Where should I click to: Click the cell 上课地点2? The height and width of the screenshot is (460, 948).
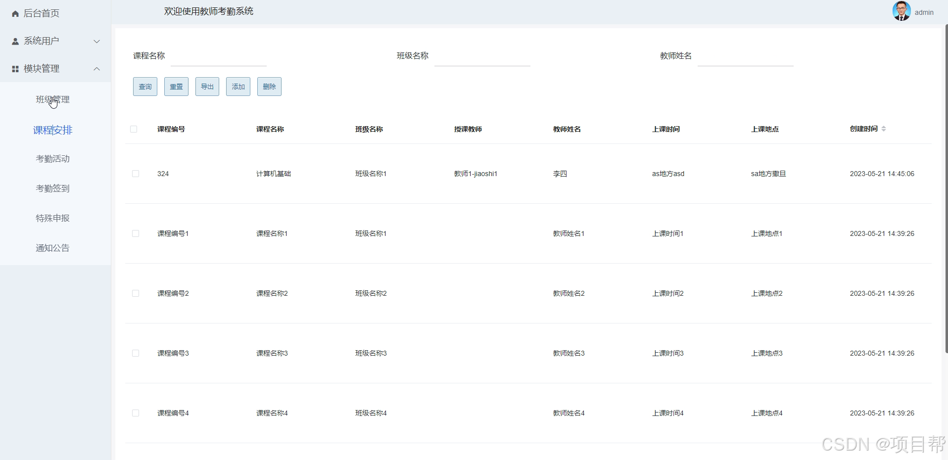click(x=766, y=293)
